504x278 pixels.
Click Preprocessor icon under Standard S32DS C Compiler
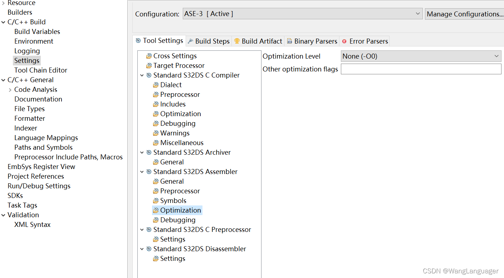pos(156,95)
